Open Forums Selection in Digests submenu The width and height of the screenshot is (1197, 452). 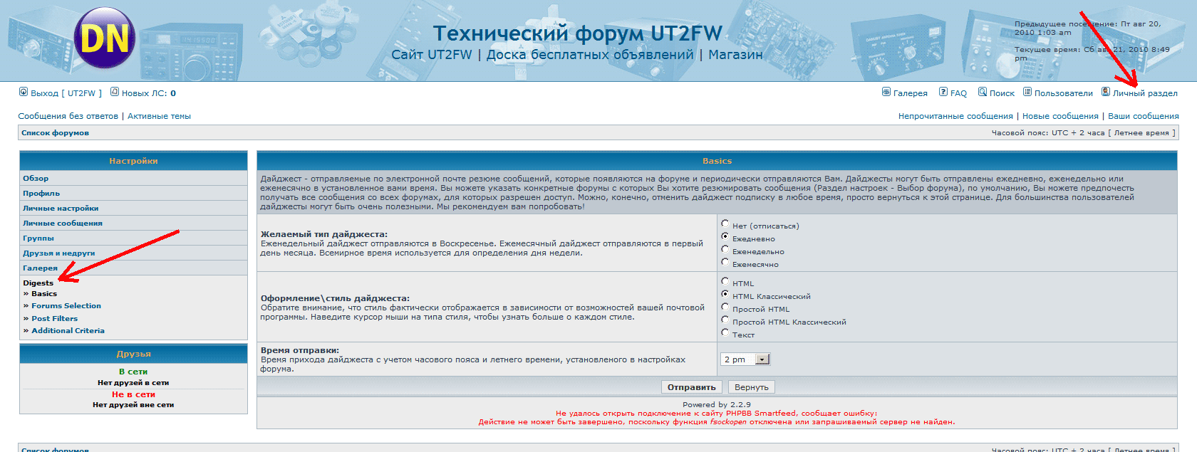coord(66,306)
